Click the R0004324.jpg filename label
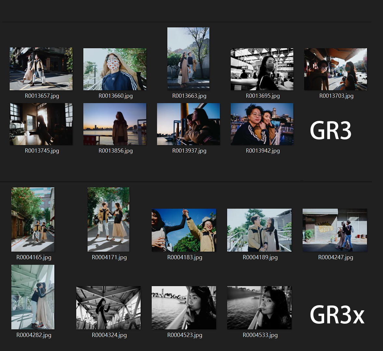383x351 pixels. pos(109,335)
